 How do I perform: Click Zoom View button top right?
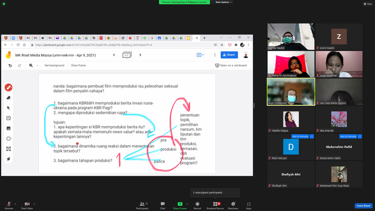(x=368, y=4)
